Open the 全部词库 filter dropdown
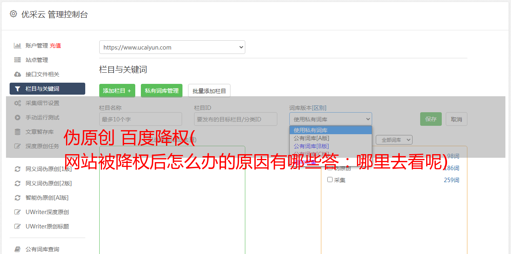This screenshot has height=254, width=511. (394, 140)
